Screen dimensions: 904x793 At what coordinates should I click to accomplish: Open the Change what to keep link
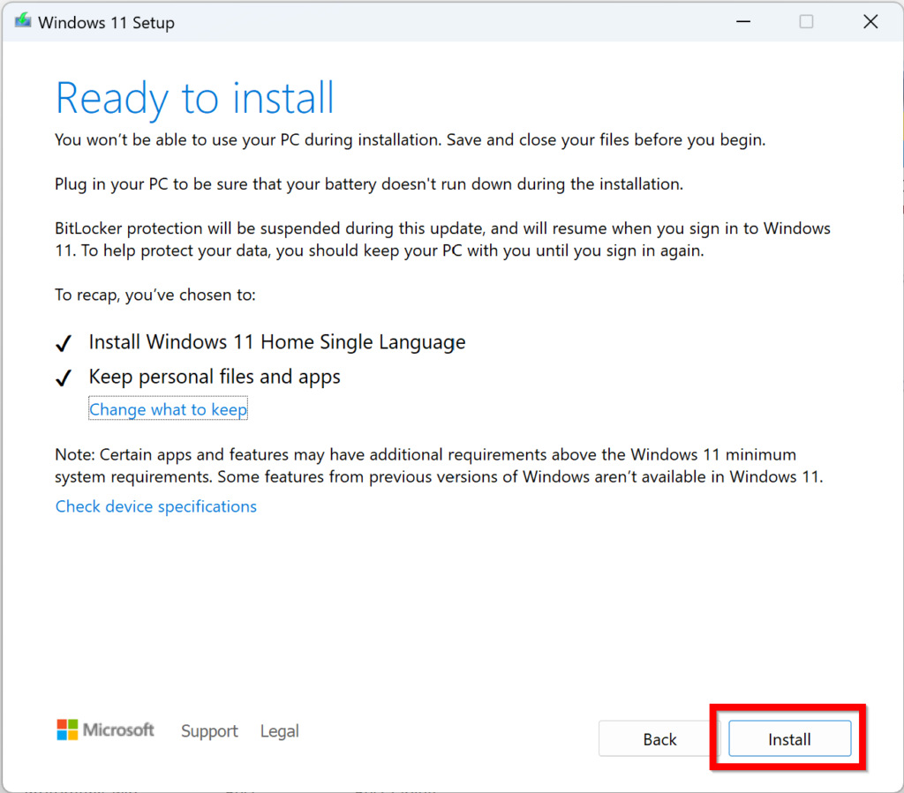coord(168,410)
